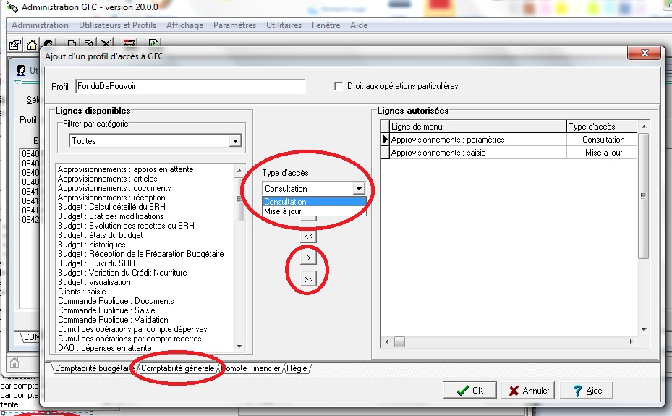Confirm with the OK button
The image size is (672, 416).
[469, 391]
